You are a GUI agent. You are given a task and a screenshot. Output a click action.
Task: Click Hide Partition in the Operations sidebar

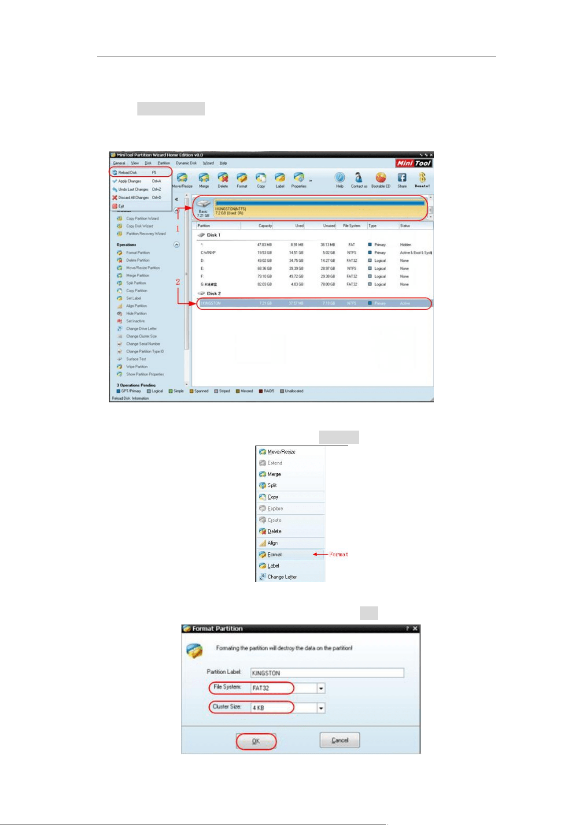tap(132, 313)
